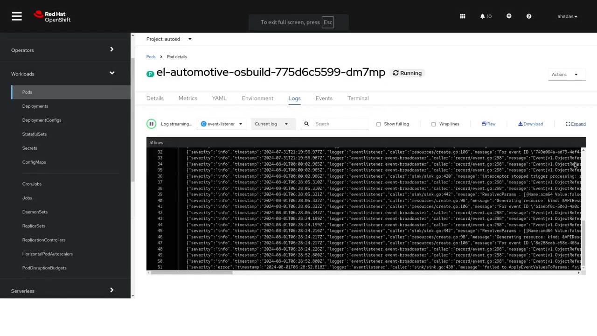Click the 'Pod details' breadcrumb text
The width and height of the screenshot is (597, 336).
tap(177, 56)
